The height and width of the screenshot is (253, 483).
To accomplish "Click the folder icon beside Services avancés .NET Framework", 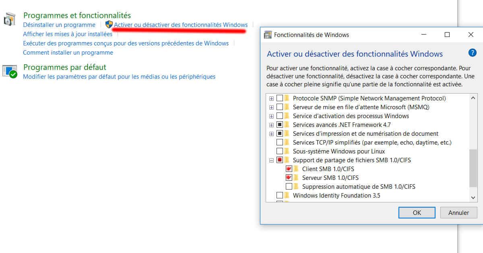I will point(287,124).
